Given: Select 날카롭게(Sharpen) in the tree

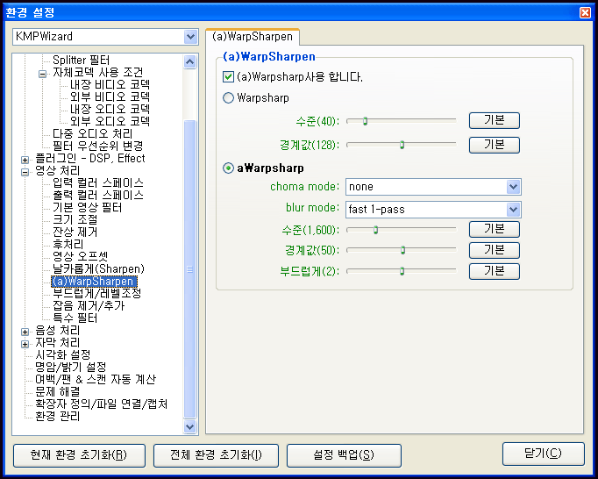Looking at the screenshot, I should point(97,268).
